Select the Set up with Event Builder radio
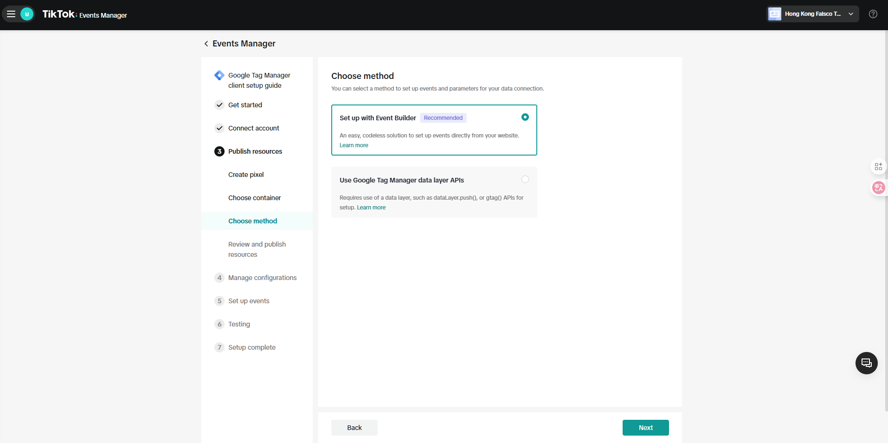This screenshot has width=888, height=443. (x=525, y=117)
